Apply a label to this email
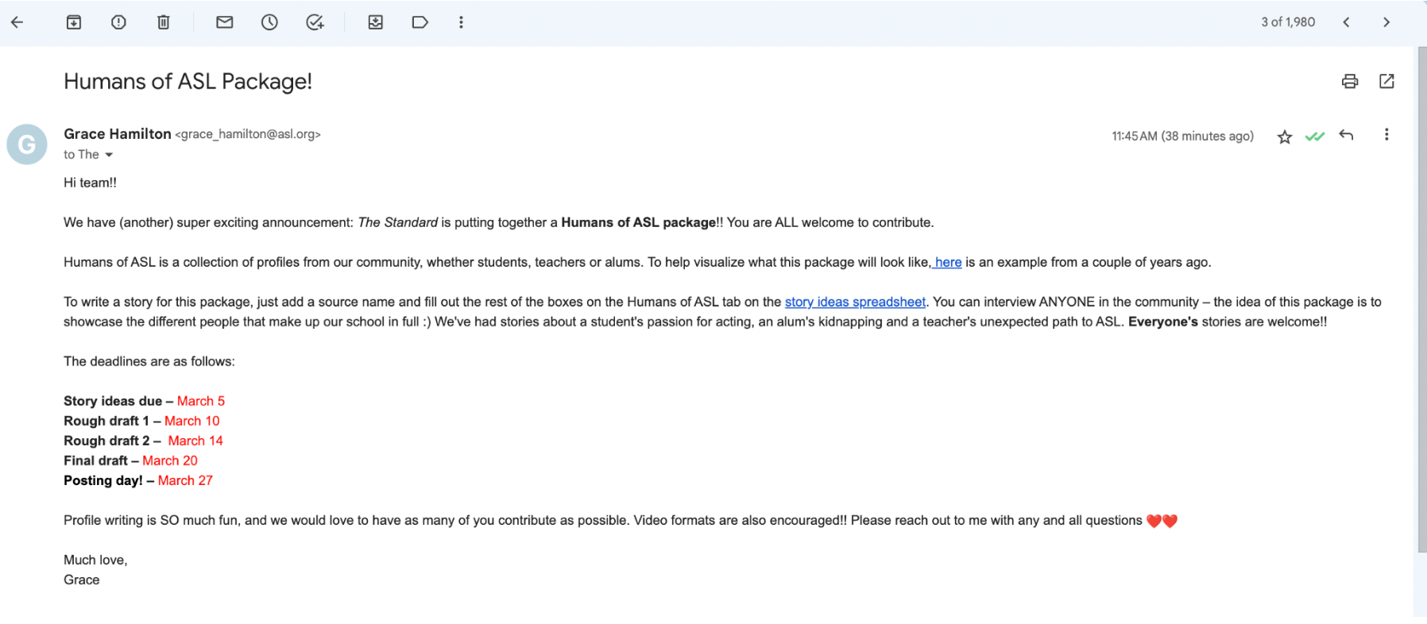The width and height of the screenshot is (1427, 624). click(x=420, y=22)
